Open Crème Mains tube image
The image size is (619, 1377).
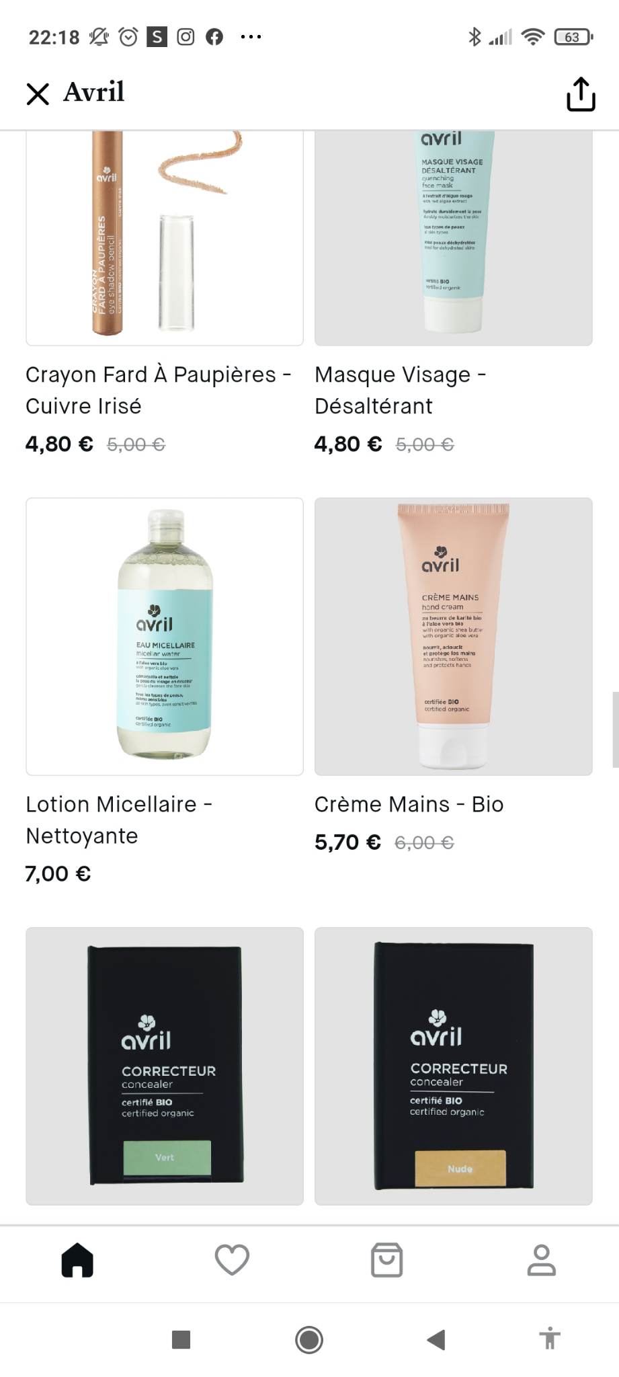click(x=454, y=636)
